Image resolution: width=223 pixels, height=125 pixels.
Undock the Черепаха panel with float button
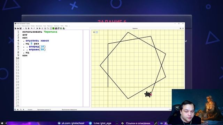coord(180,28)
